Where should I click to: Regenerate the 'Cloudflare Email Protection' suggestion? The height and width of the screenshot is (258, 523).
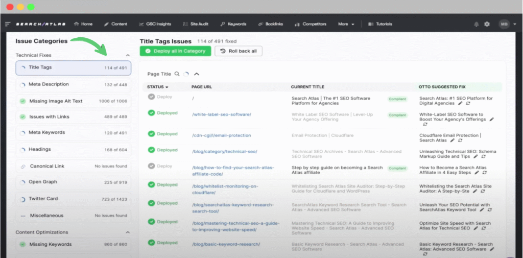(x=460, y=140)
